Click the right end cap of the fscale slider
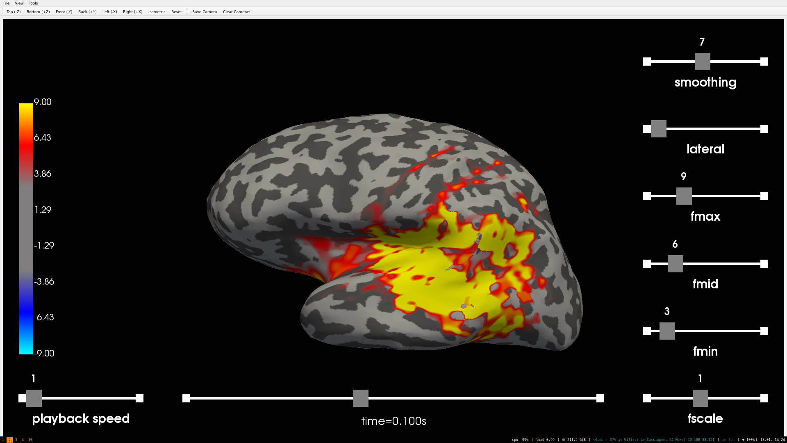 pos(764,398)
